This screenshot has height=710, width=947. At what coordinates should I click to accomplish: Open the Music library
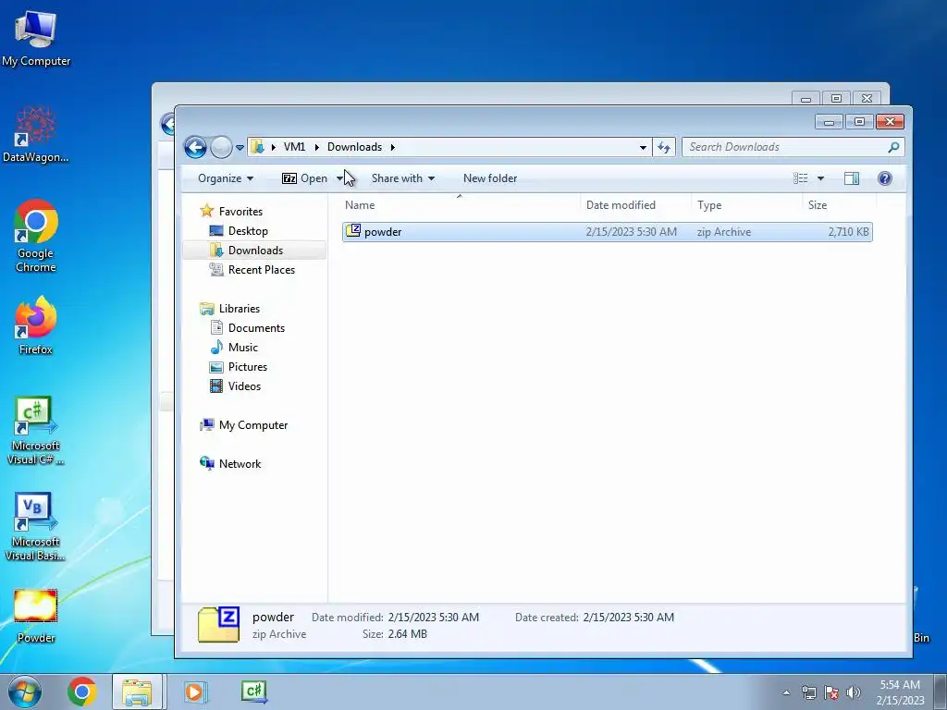[x=243, y=348]
